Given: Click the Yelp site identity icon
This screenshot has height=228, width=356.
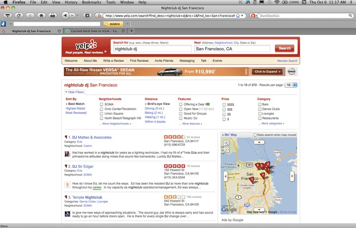Looking at the screenshot, I should [x=99, y=16].
